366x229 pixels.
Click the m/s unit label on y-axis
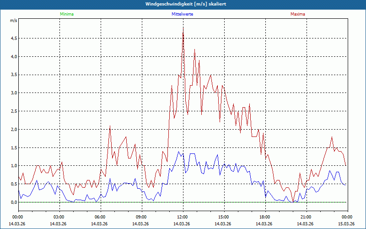(13, 21)
